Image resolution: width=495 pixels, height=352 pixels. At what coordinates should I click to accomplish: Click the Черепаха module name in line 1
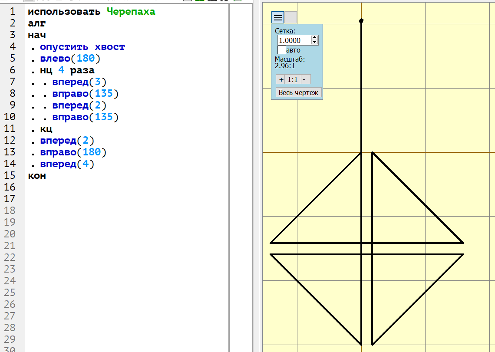tap(131, 12)
